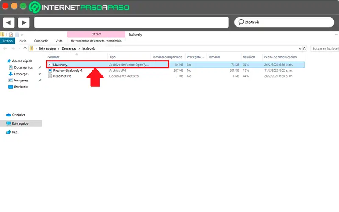Screen dimensions: 339x212
Task: Open Acceso rápido in navigation pane
Action: (22, 61)
